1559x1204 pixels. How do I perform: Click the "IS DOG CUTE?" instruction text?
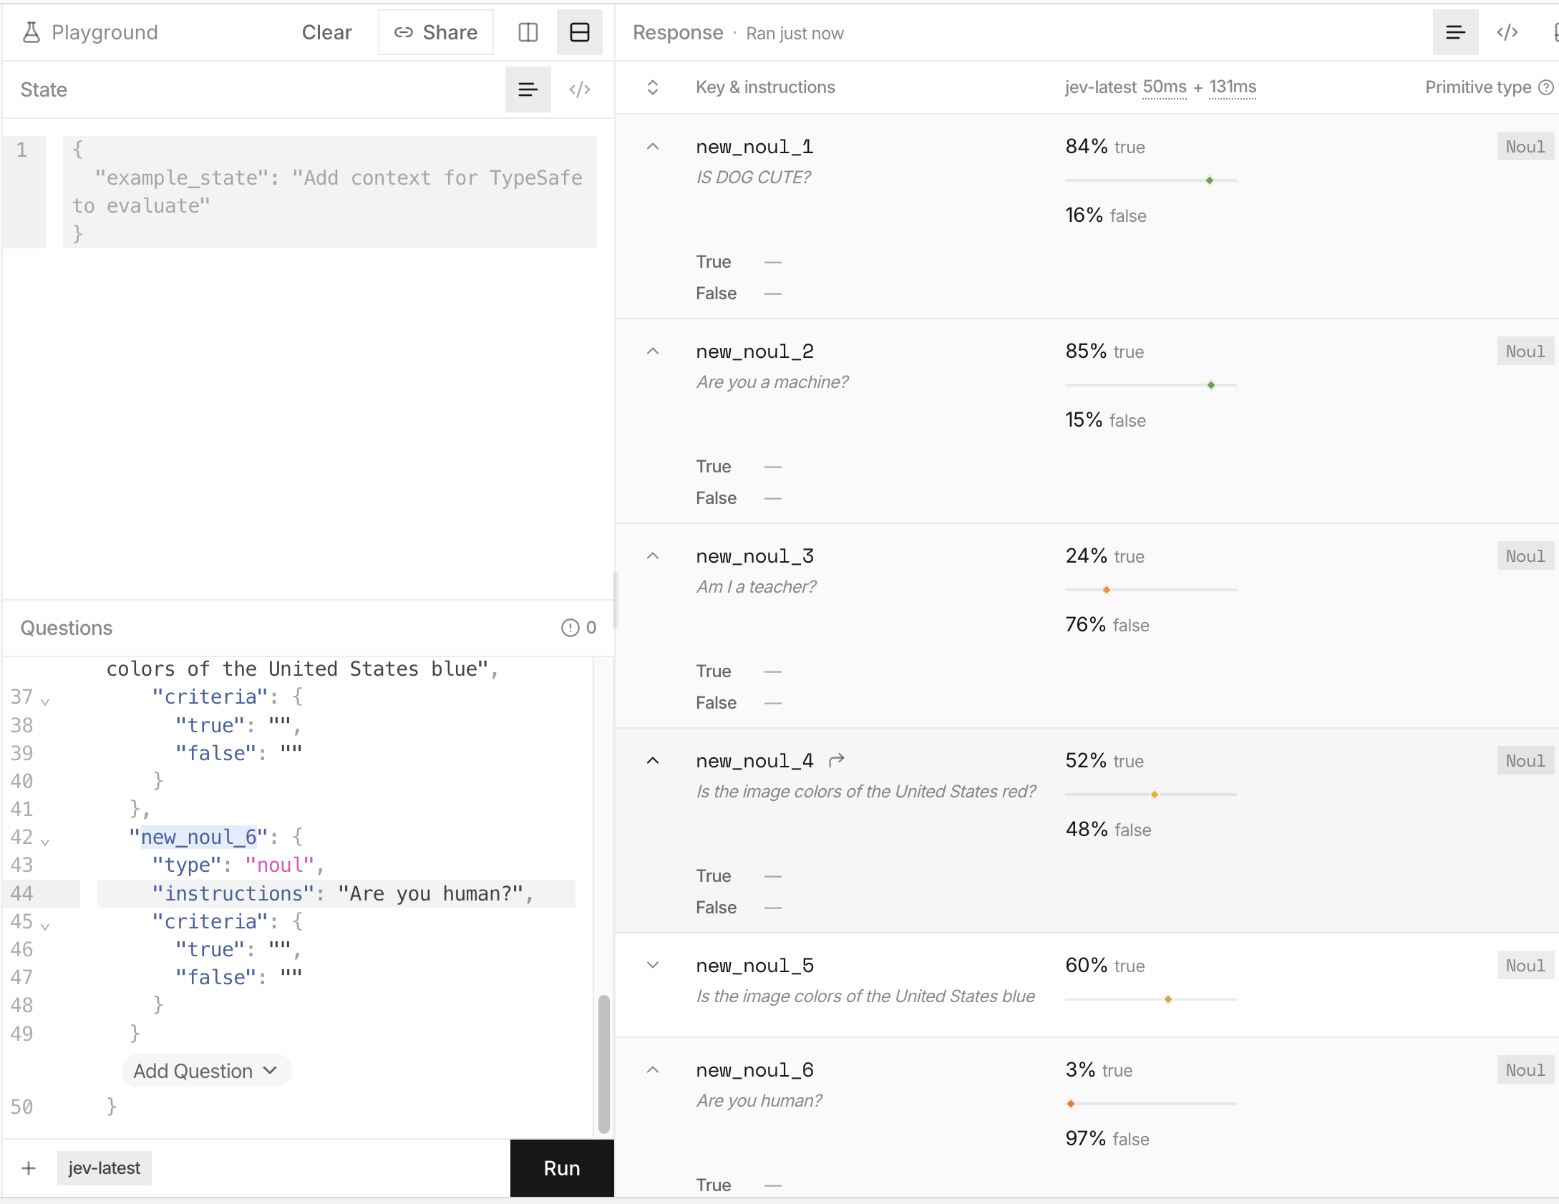click(753, 178)
